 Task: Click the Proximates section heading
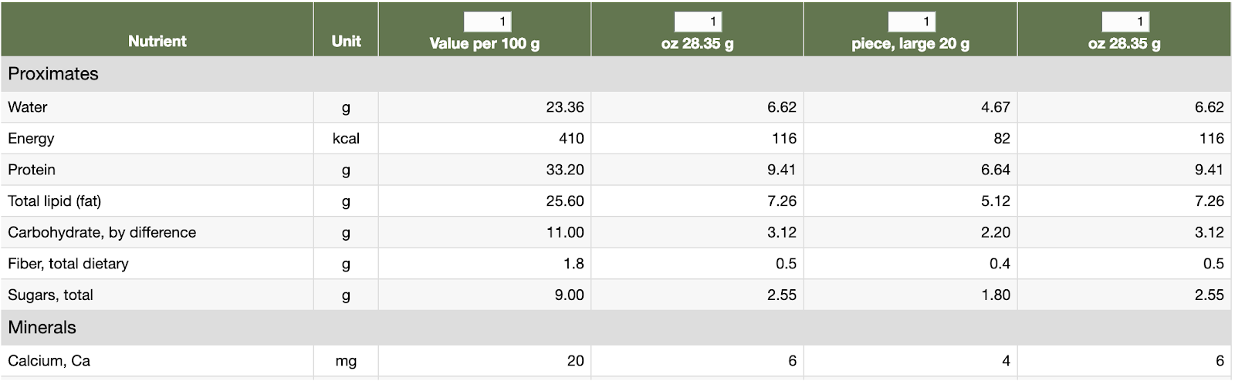point(53,74)
